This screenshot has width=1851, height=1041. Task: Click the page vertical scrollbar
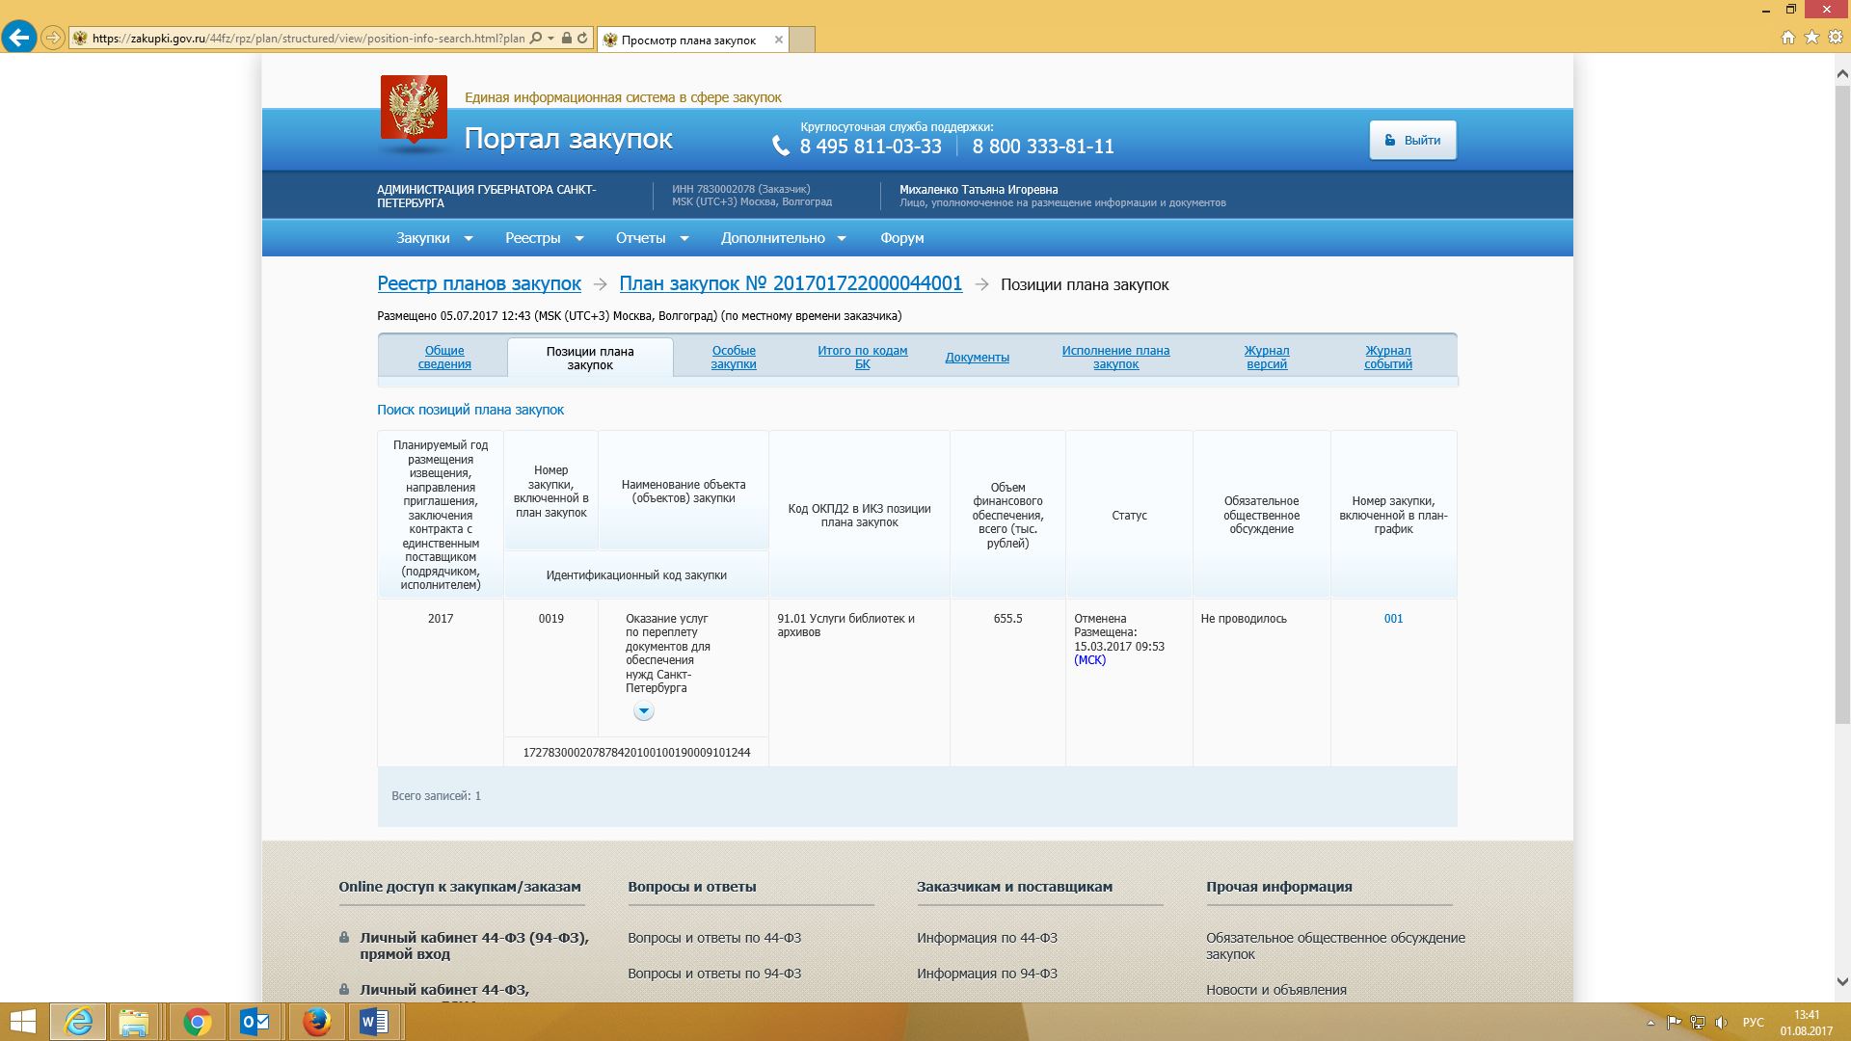pyautogui.click(x=1842, y=405)
